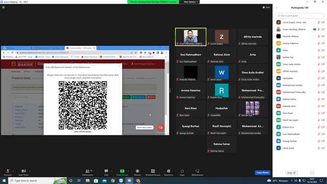
Task: Expand share screen options arrow
Action: coord(128,171)
